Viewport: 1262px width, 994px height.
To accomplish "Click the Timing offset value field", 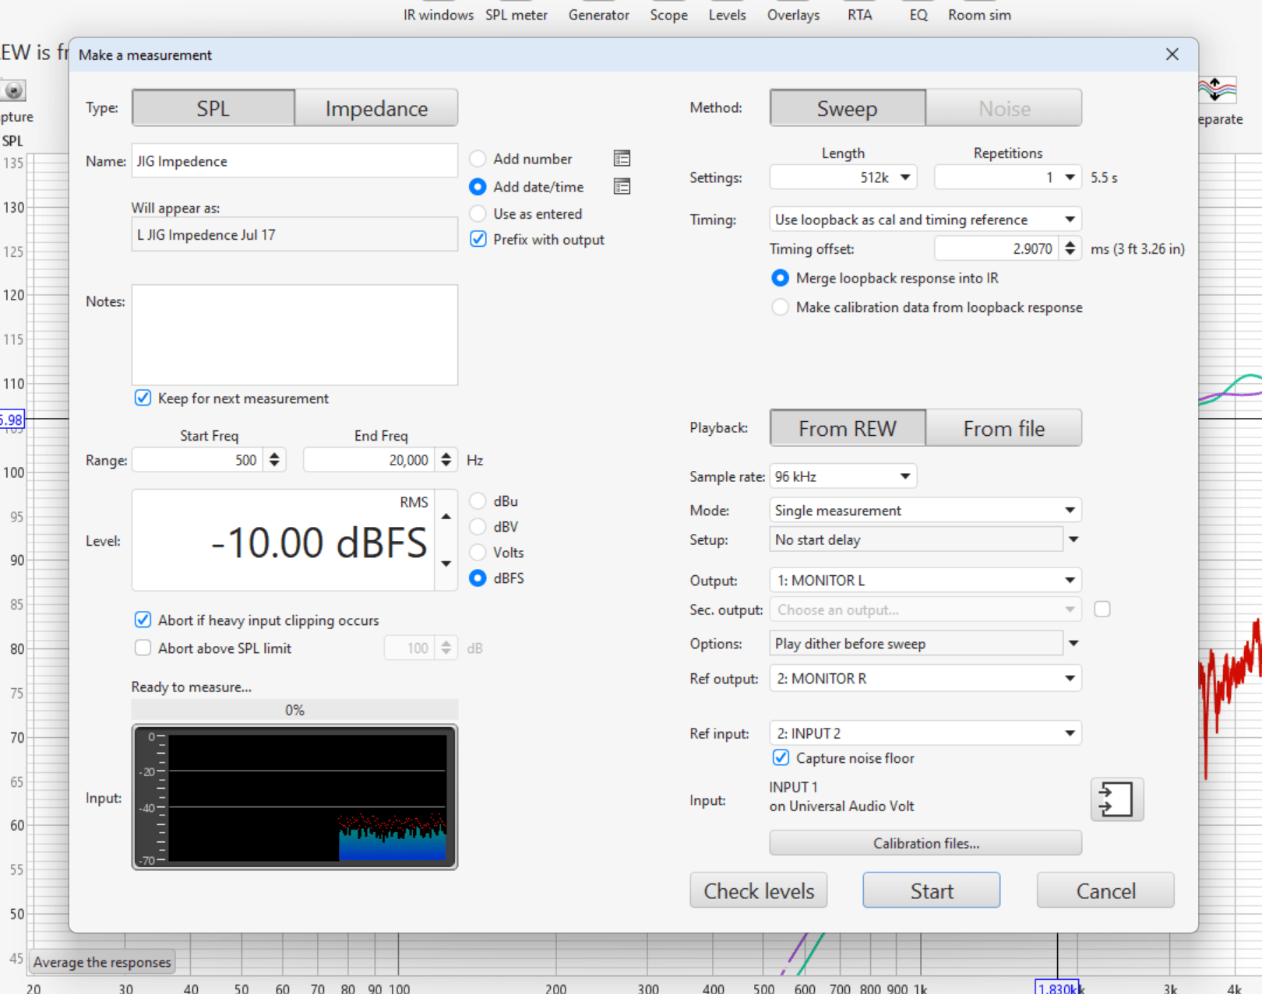I will click(x=997, y=248).
